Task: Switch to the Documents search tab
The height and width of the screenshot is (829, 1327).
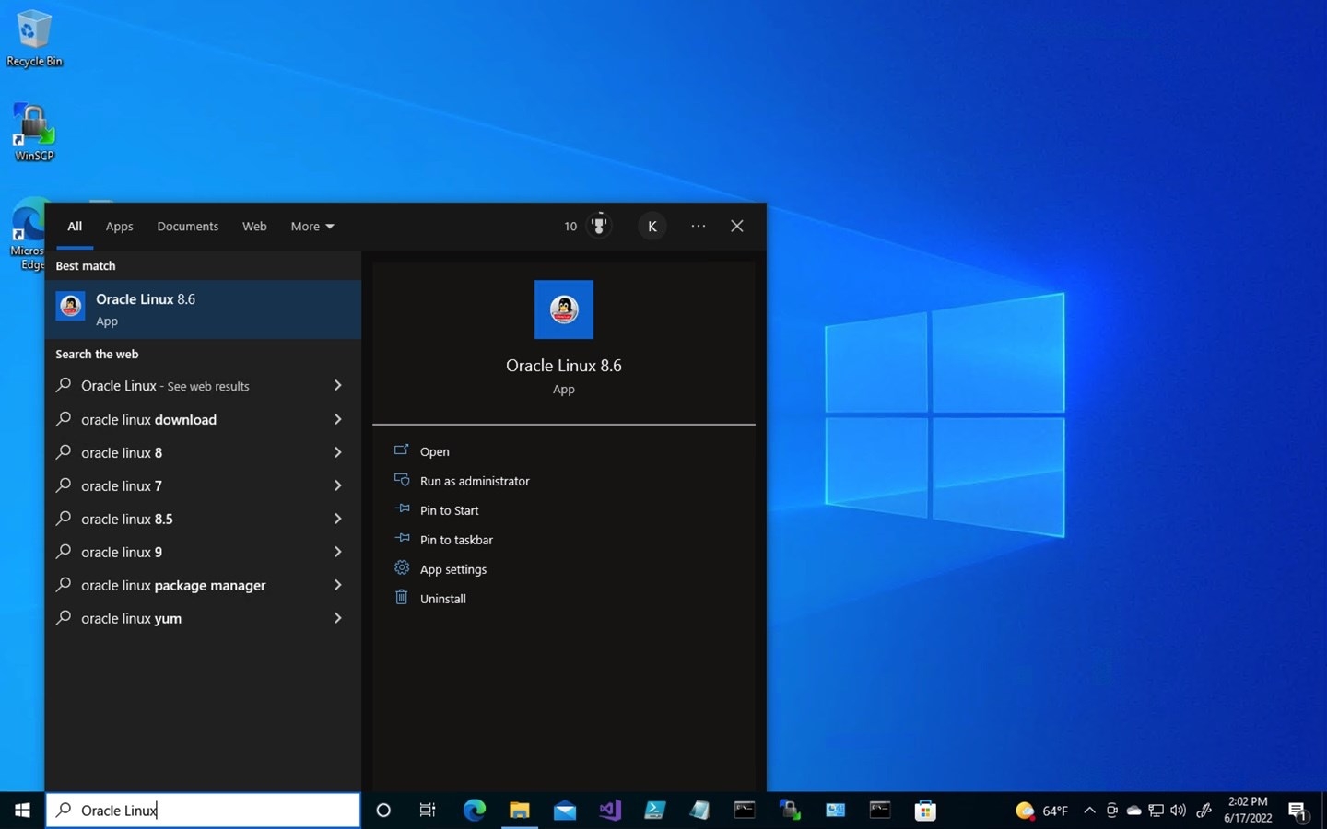Action: point(187,227)
